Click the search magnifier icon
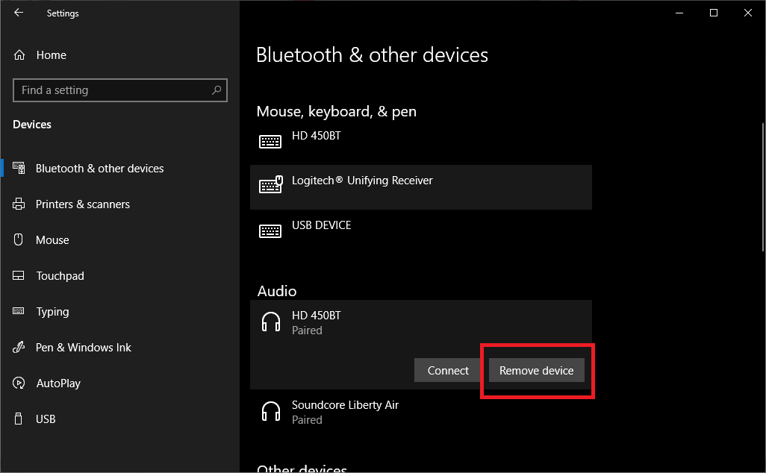 pyautogui.click(x=217, y=90)
